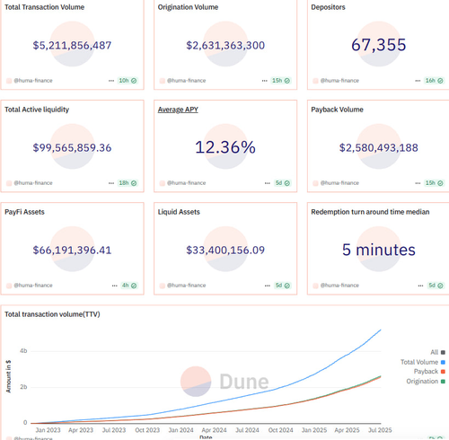Click the huma-finance avatar on Depositors card
Viewport: 449px width, 440px height.
[x=315, y=81]
